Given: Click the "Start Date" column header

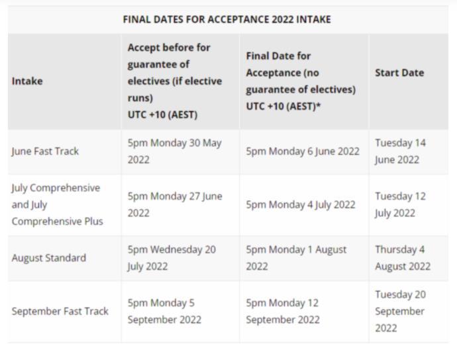Looking at the screenshot, I should (x=399, y=73).
